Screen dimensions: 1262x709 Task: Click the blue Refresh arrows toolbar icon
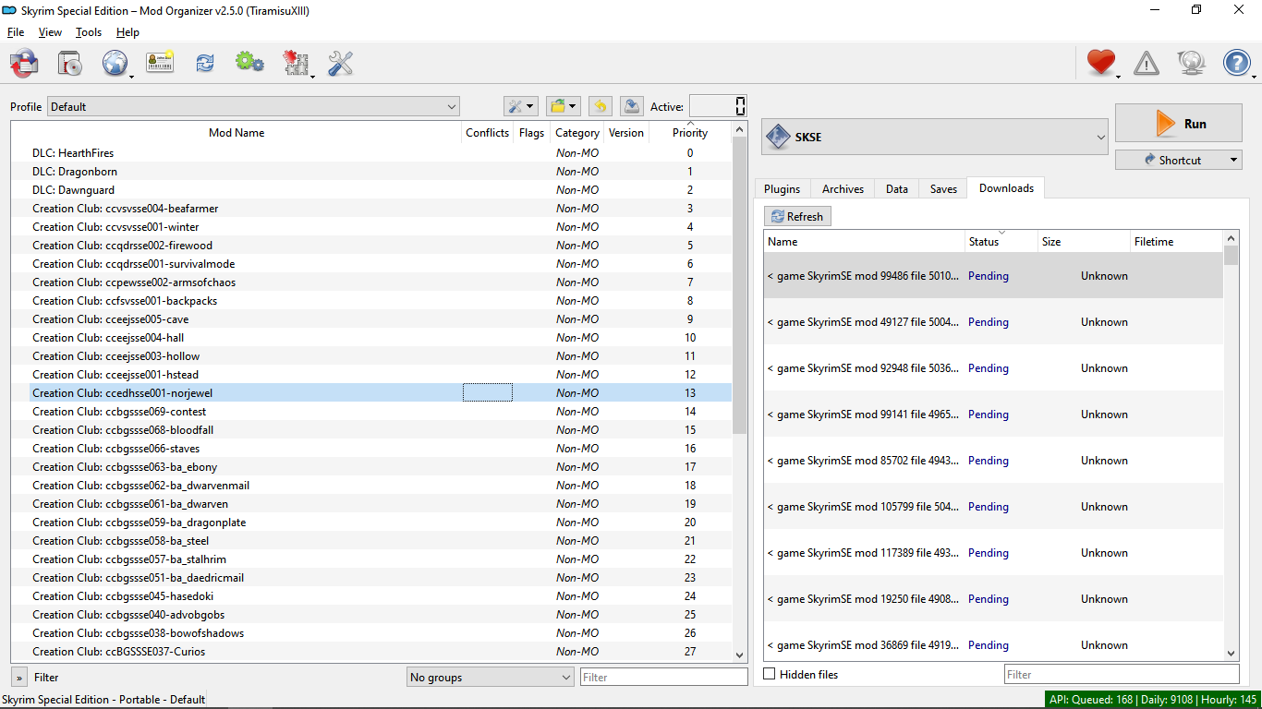pyautogui.click(x=204, y=63)
